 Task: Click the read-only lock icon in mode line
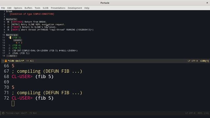6,61
